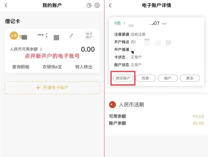Open the settings gear icon

pos(97,5)
